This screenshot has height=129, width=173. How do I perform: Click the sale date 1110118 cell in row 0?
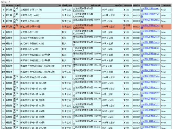click(136, 10)
